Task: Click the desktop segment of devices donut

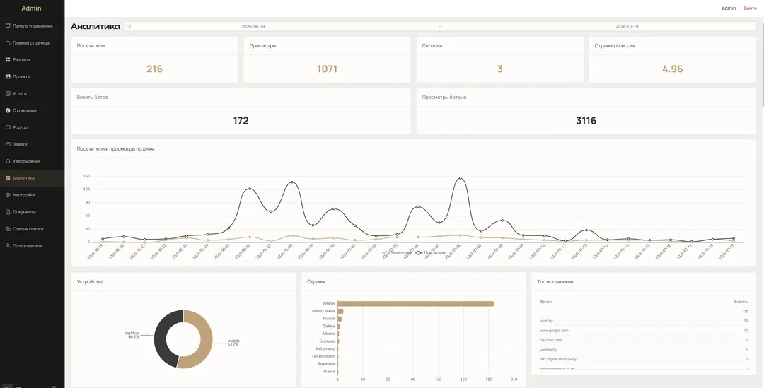Action: [161, 339]
